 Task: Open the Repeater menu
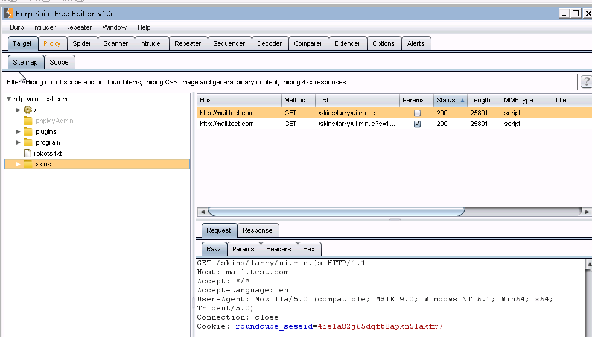coord(78,27)
